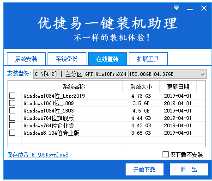Sort by the 更新日期 column header
212x181 pixels.
[178, 87]
